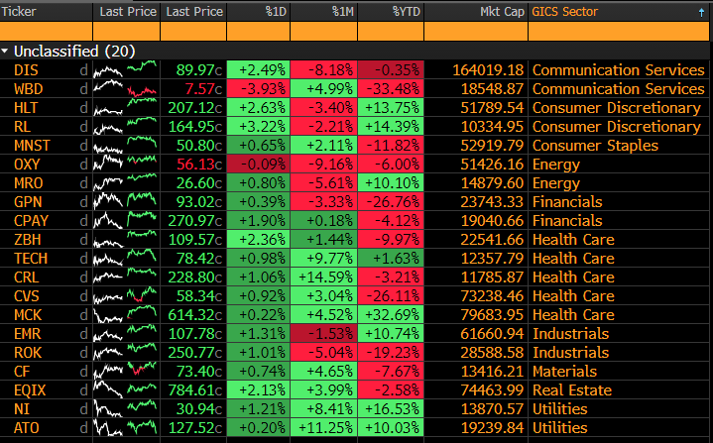
Task: Select the NI ticker
Action: click(22, 409)
